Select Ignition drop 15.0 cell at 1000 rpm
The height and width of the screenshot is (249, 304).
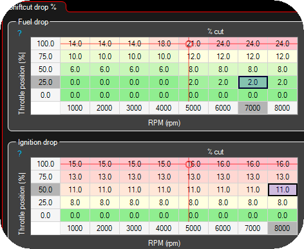coord(75,164)
